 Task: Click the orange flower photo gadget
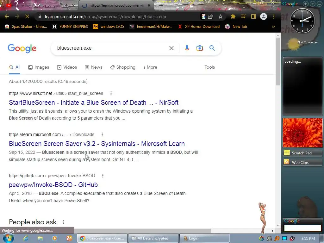coord(302,133)
